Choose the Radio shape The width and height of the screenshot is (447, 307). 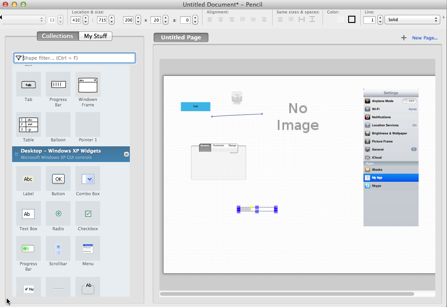pos(58,214)
